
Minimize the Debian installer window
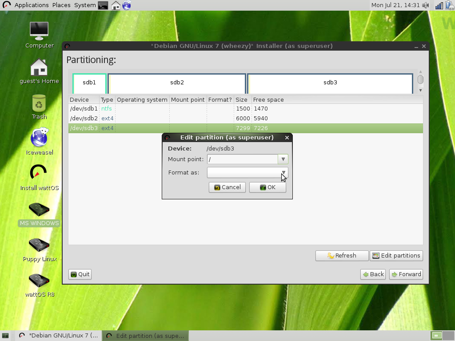[x=416, y=46]
